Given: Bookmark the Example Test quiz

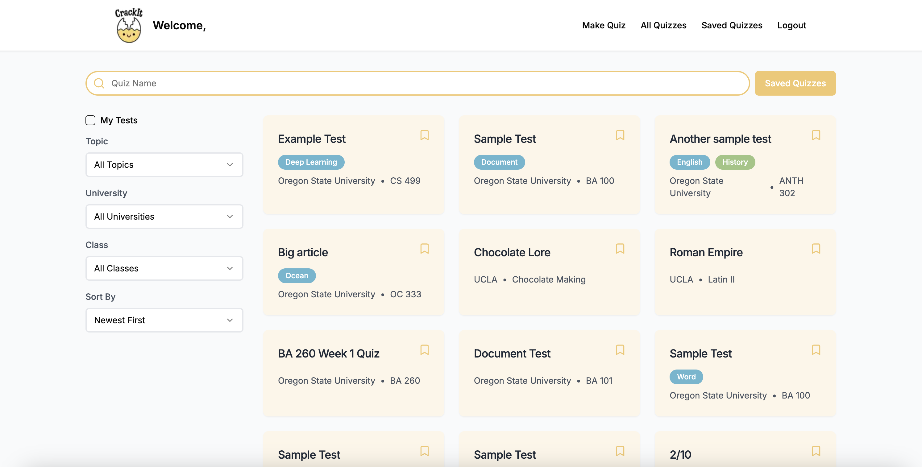Looking at the screenshot, I should click(424, 135).
